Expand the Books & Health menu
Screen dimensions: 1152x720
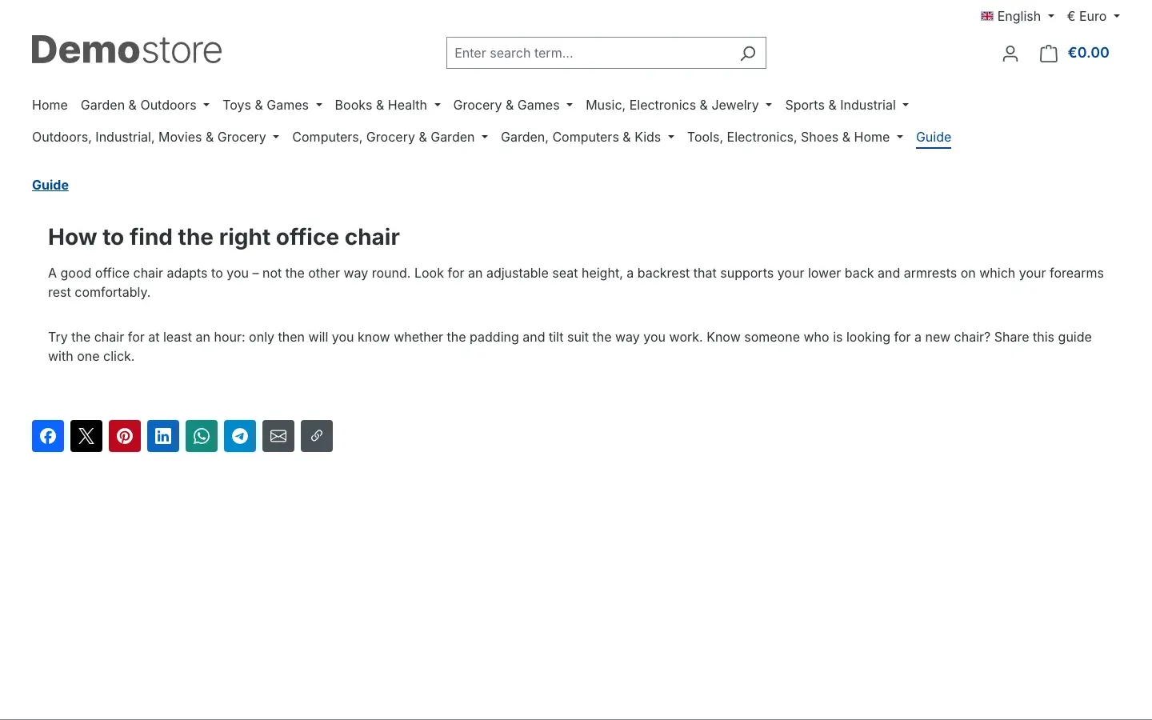(387, 105)
